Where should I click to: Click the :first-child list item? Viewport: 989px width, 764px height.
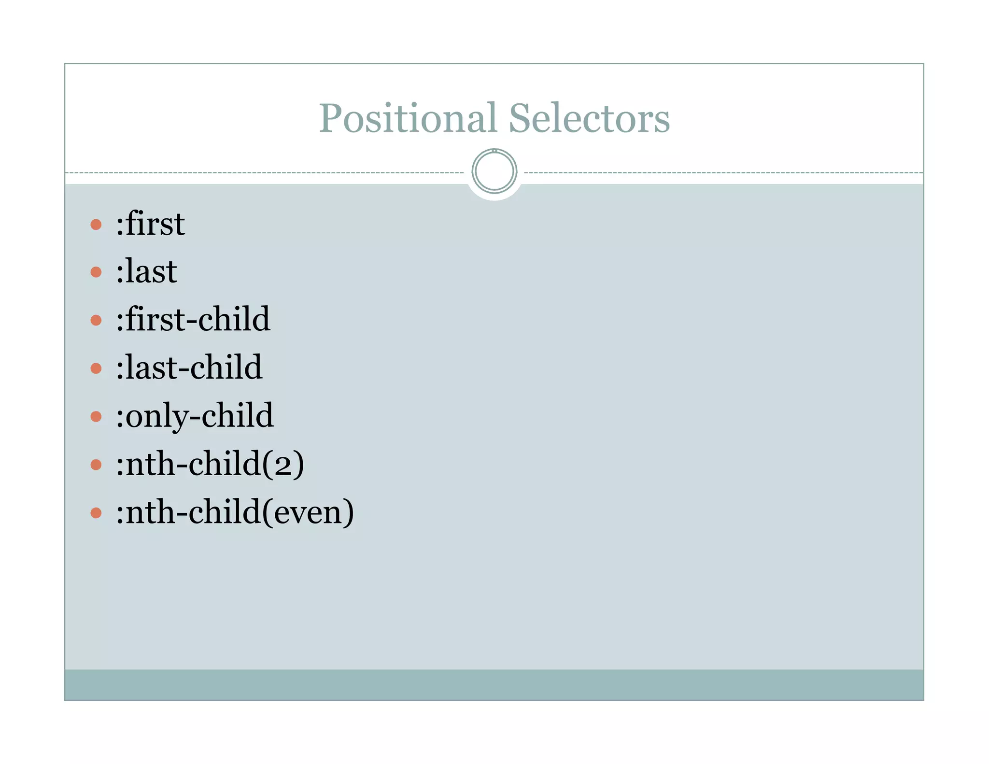(193, 319)
